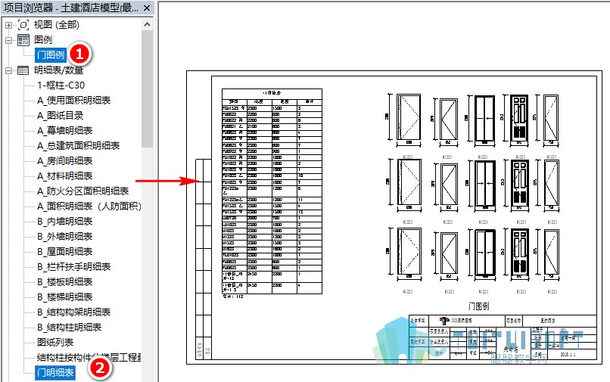Click the 图例 legend category icon
This screenshot has height=382, width=610.
23,40
